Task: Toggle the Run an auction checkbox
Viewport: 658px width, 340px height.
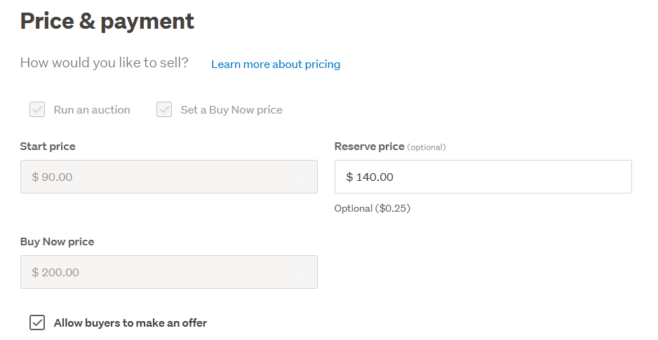Action: (37, 109)
